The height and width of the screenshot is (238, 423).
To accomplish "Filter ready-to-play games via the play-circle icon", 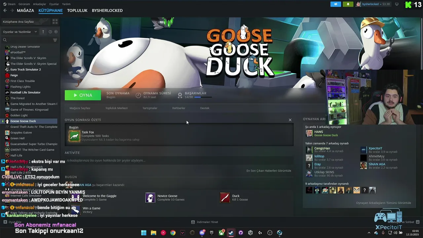I will pos(56,32).
